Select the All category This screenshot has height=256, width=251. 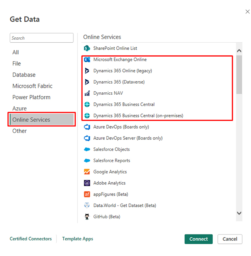point(15,52)
